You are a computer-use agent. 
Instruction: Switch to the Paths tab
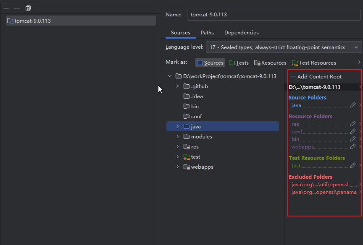tap(207, 33)
